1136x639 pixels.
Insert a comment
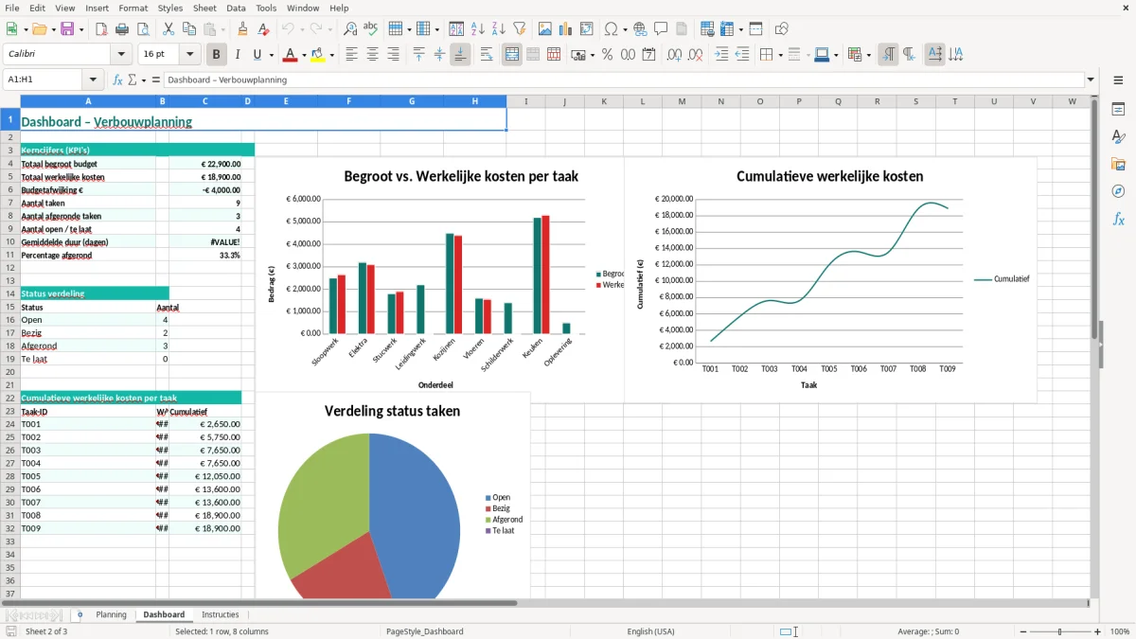click(x=661, y=29)
